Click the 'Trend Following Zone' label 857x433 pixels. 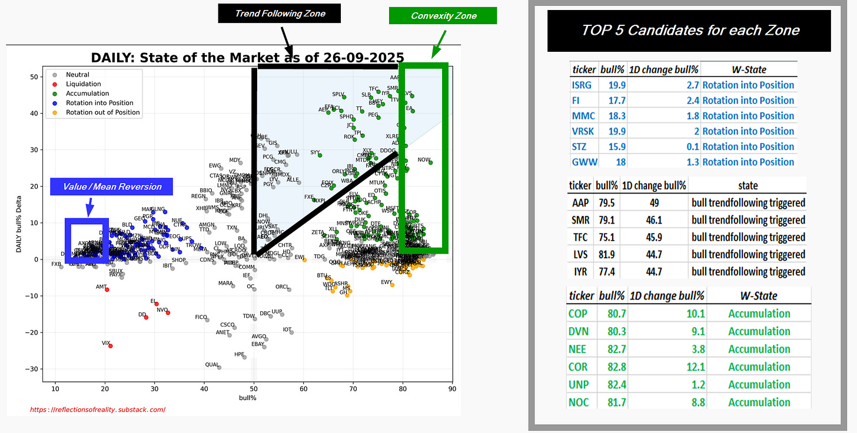point(280,14)
